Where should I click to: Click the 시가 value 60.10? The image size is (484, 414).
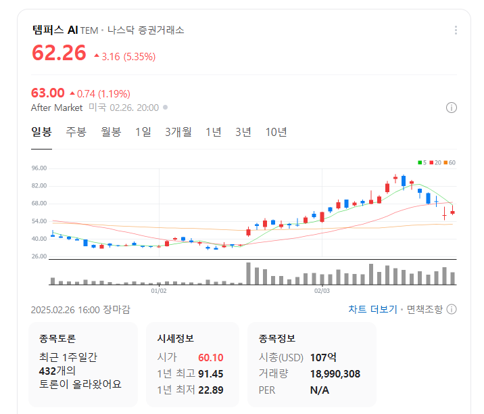coord(210,357)
